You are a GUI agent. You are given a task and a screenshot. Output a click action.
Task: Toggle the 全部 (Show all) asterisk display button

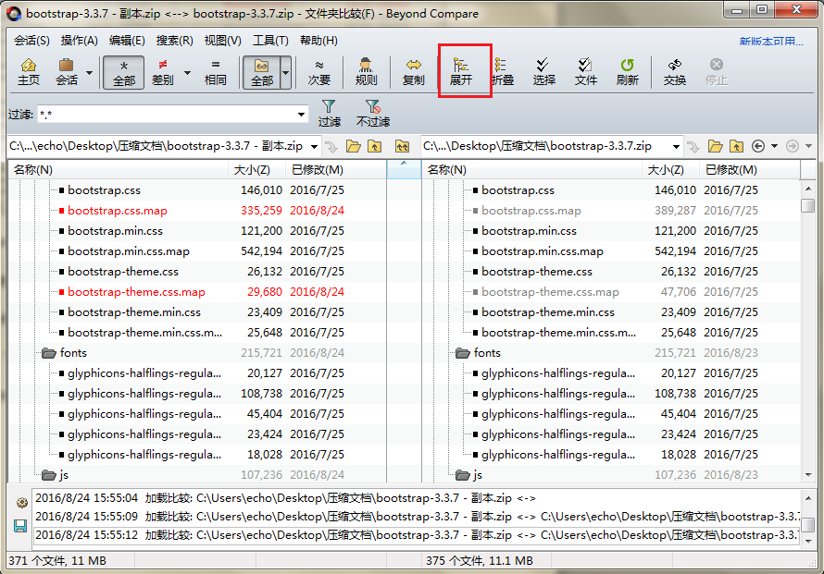pyautogui.click(x=124, y=71)
